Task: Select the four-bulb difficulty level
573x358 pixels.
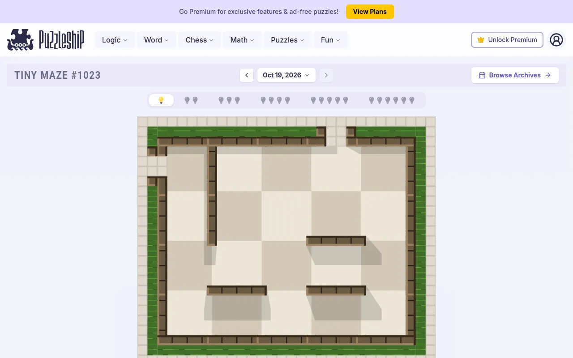Action: click(x=275, y=100)
